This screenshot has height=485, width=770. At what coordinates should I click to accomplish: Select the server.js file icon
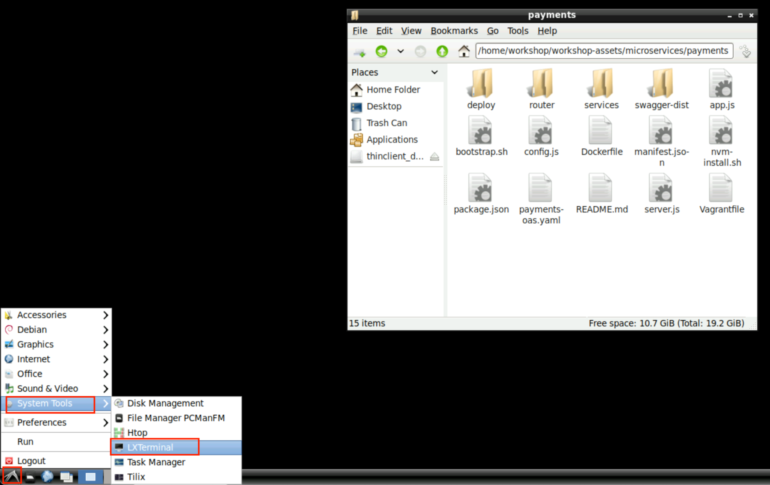click(x=661, y=188)
